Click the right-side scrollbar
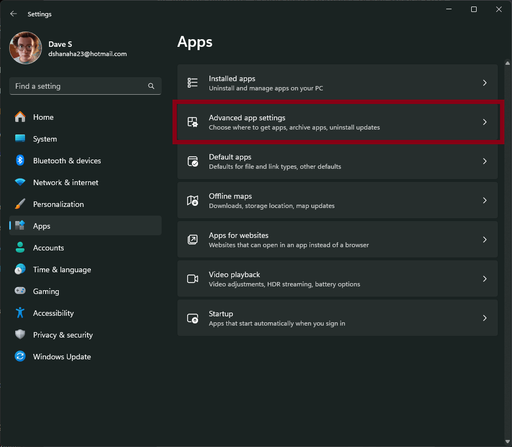 [x=508, y=218]
